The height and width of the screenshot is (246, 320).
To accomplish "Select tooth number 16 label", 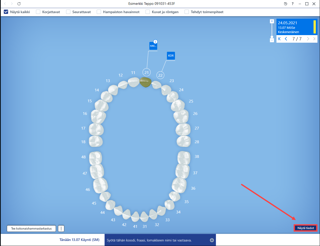I will click(85, 114).
